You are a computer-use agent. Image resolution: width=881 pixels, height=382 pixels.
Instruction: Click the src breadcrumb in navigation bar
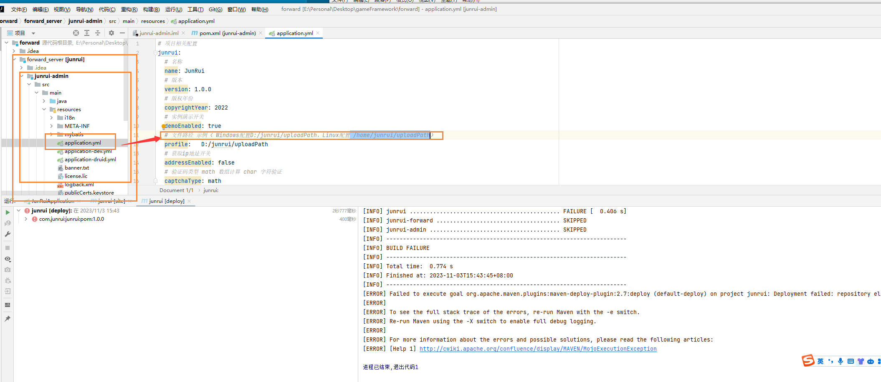pyautogui.click(x=112, y=21)
